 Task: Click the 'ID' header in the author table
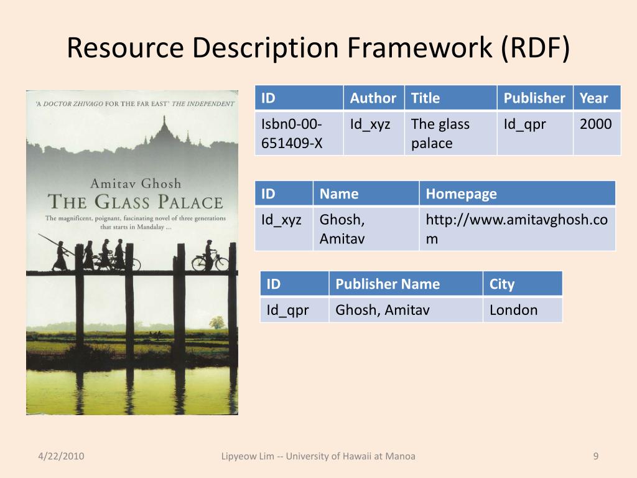(x=284, y=194)
